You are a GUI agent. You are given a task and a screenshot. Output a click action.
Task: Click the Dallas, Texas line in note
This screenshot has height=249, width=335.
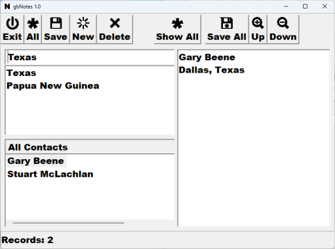point(212,70)
